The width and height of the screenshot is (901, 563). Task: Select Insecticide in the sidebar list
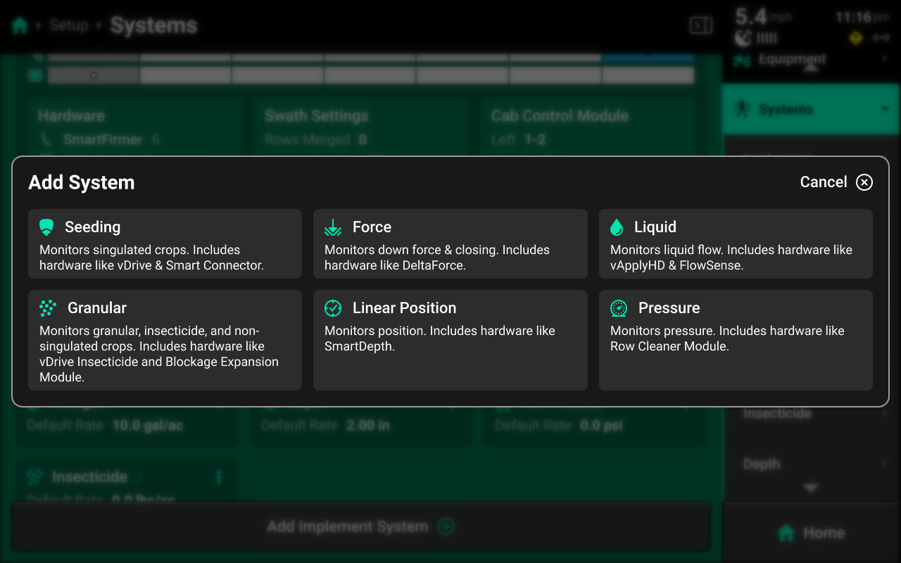pos(812,414)
